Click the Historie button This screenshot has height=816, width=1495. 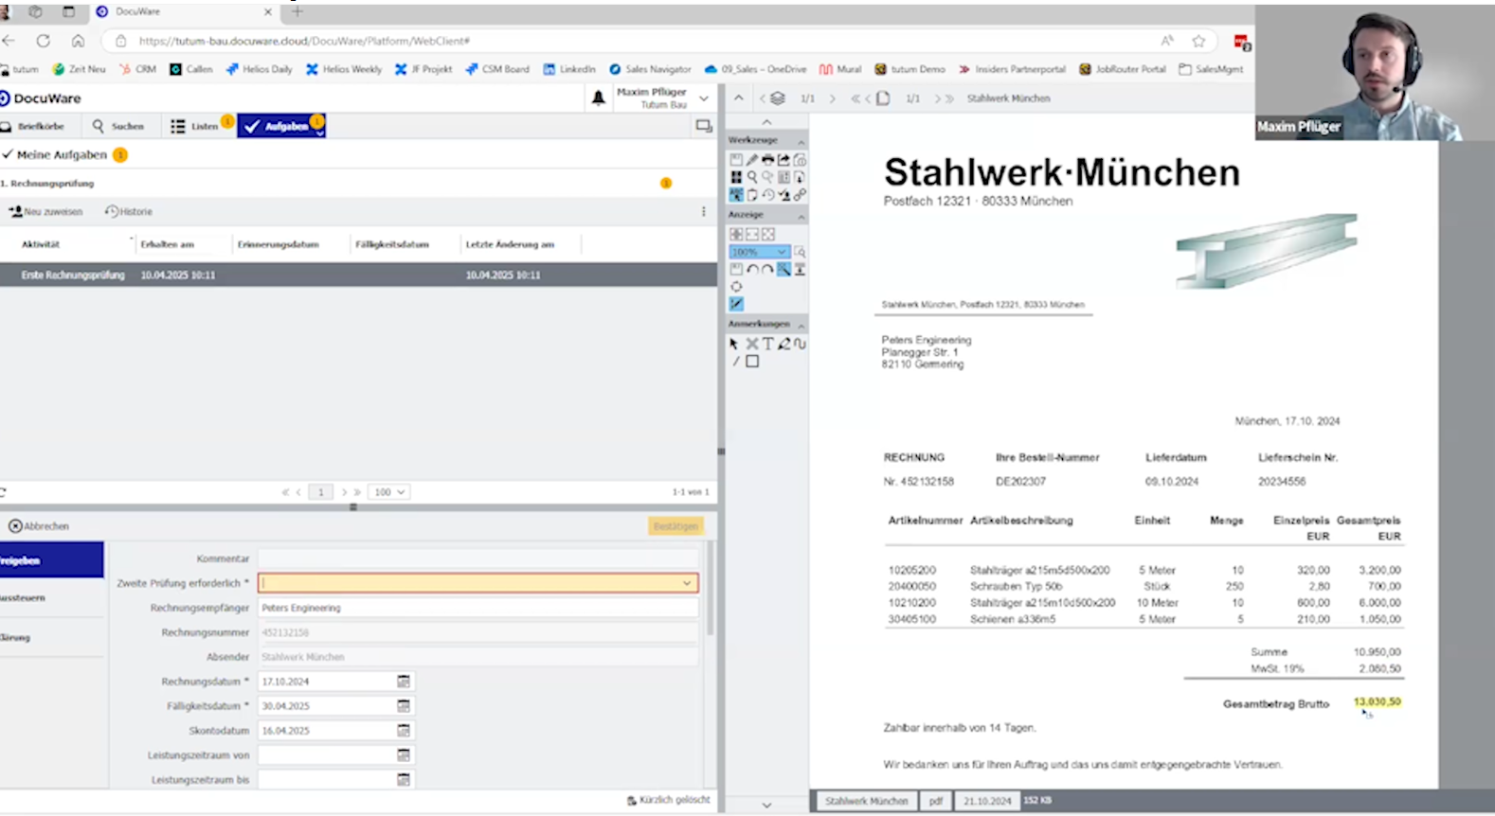129,212
